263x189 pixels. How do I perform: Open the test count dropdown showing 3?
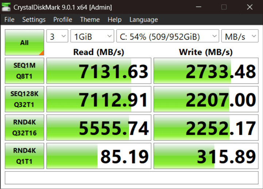point(57,36)
